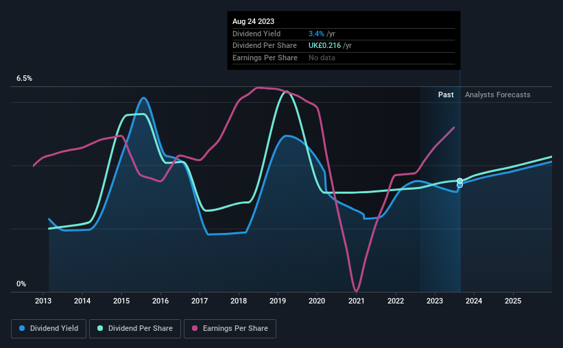This screenshot has height=348, width=563.
Task: Click the '2013' x-axis label
Action: pyautogui.click(x=43, y=301)
